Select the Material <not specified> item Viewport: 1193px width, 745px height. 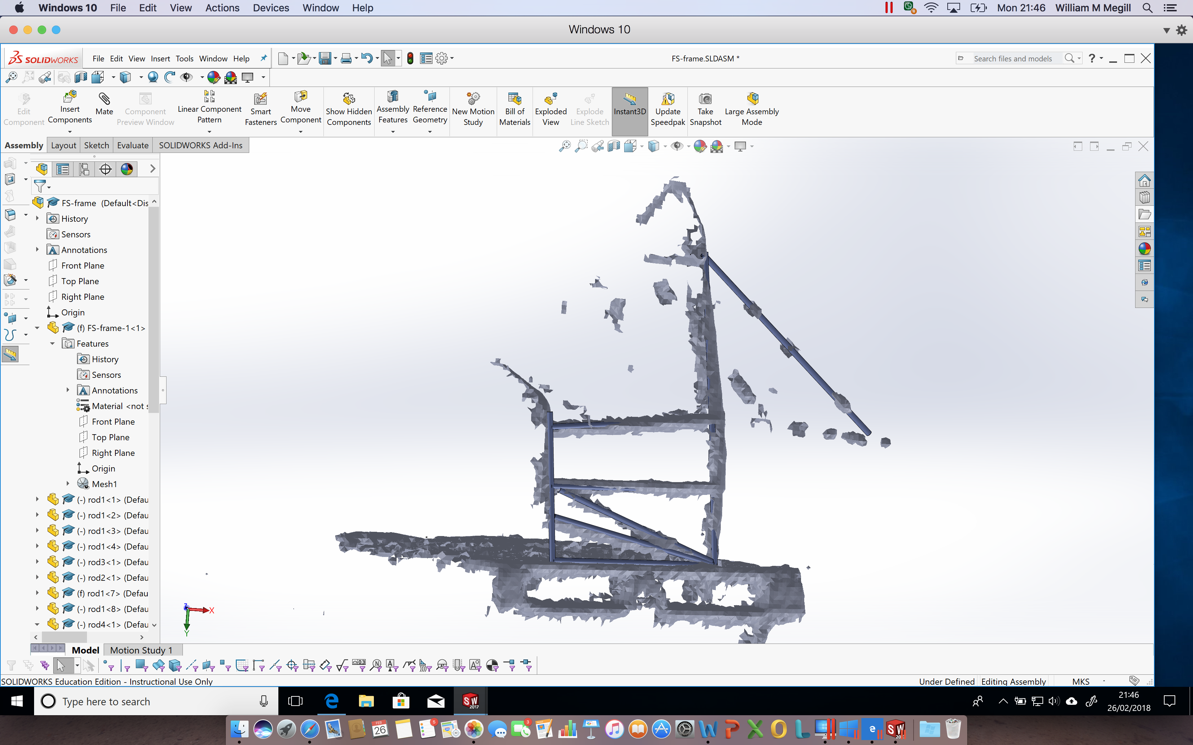pyautogui.click(x=113, y=406)
